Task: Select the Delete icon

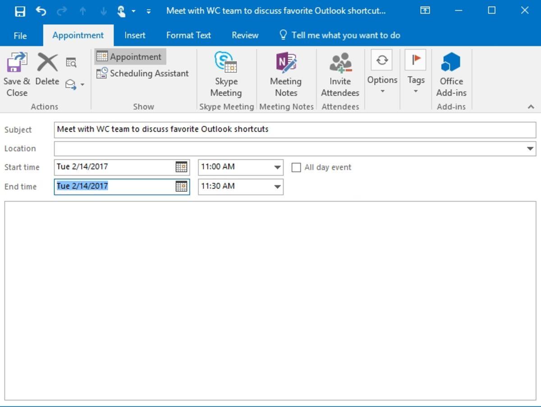Action: 46,72
